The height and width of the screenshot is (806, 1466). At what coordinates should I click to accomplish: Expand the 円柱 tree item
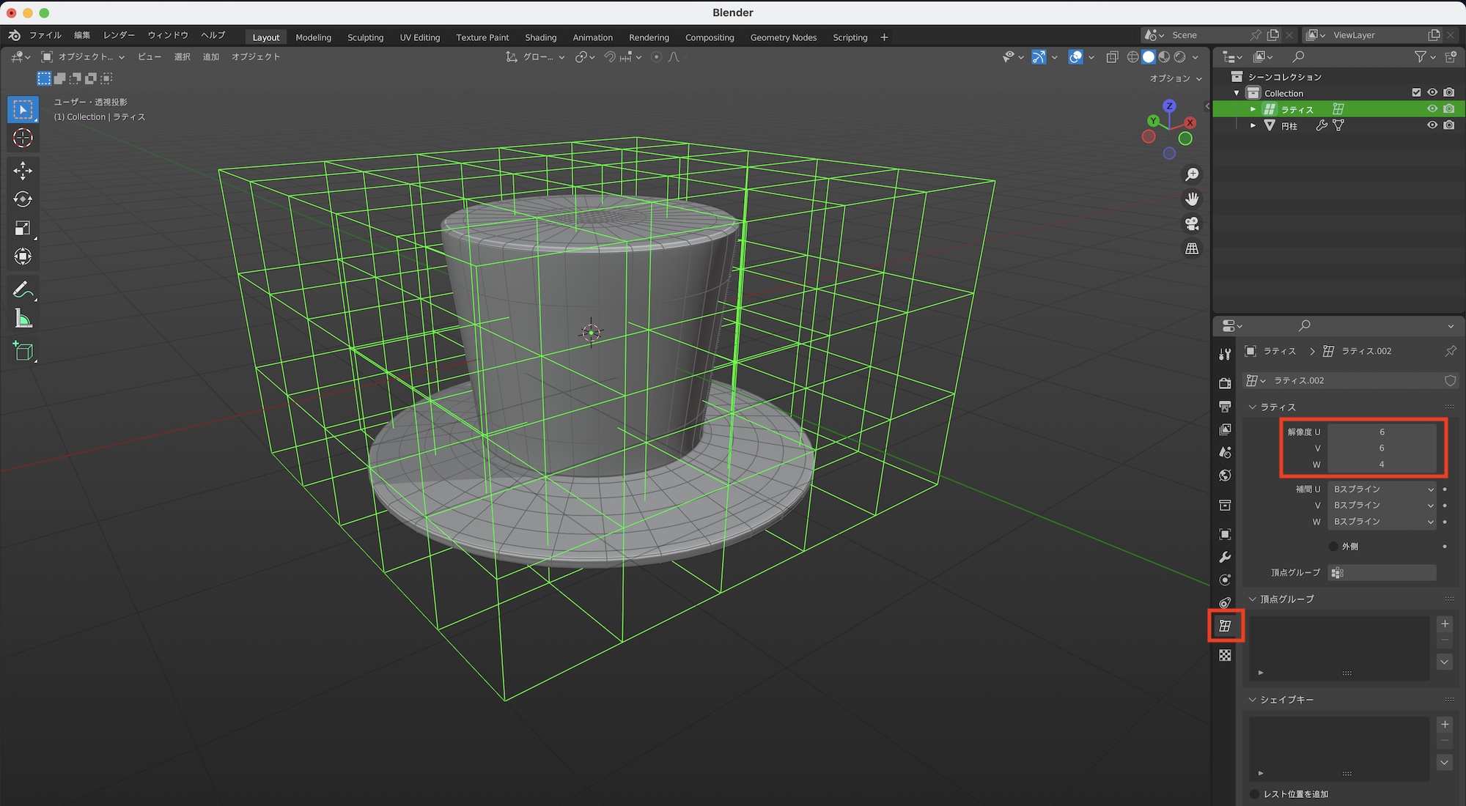(x=1253, y=125)
